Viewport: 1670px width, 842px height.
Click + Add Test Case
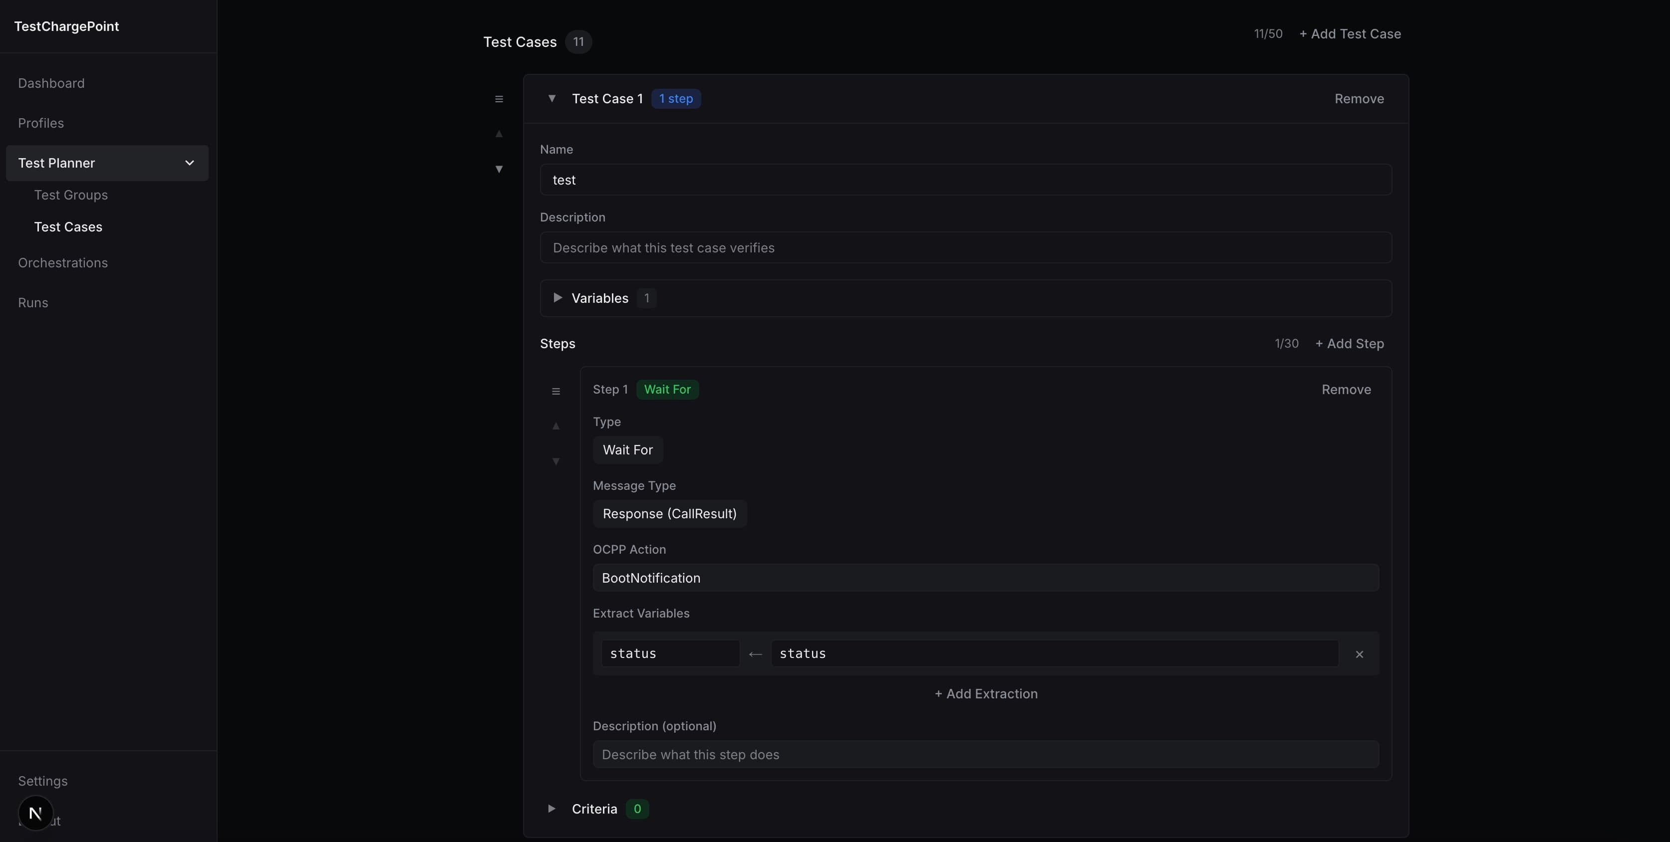(x=1350, y=34)
